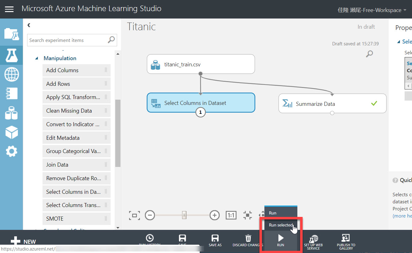Viewport: 412px width, 253px height.
Task: Collapse the module palette with the arrow
Action: 29,25
